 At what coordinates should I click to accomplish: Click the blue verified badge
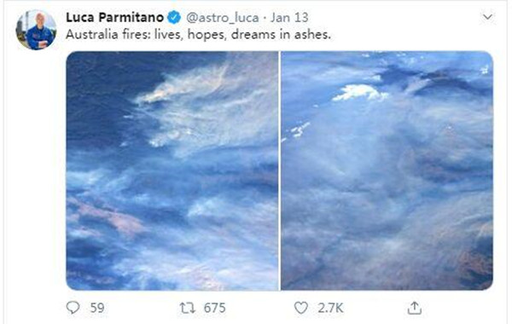coord(174,17)
